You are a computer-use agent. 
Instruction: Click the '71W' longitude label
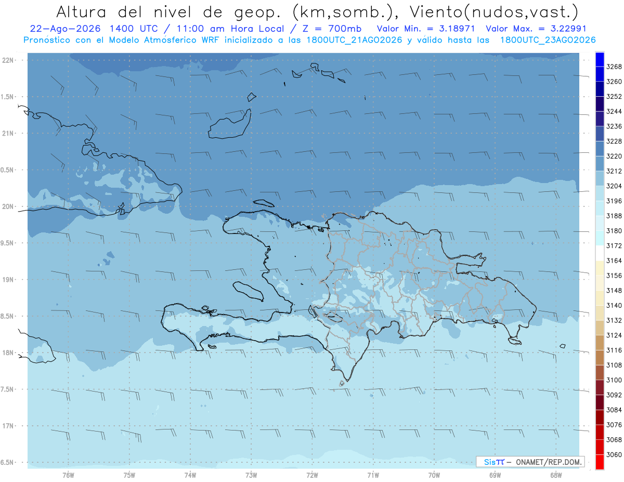click(373, 475)
